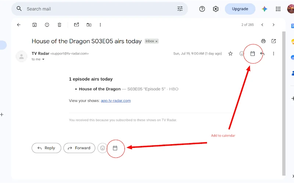294x183 pixels.
Task: Click the calendar icon in the message header
Action: point(252,53)
